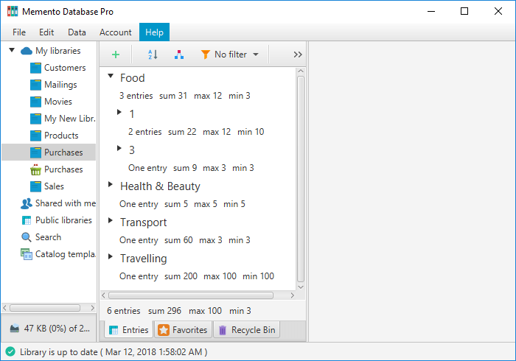Viewport: 516px width, 361px height.
Task: Open the A-Z sort icon
Action: (153, 55)
